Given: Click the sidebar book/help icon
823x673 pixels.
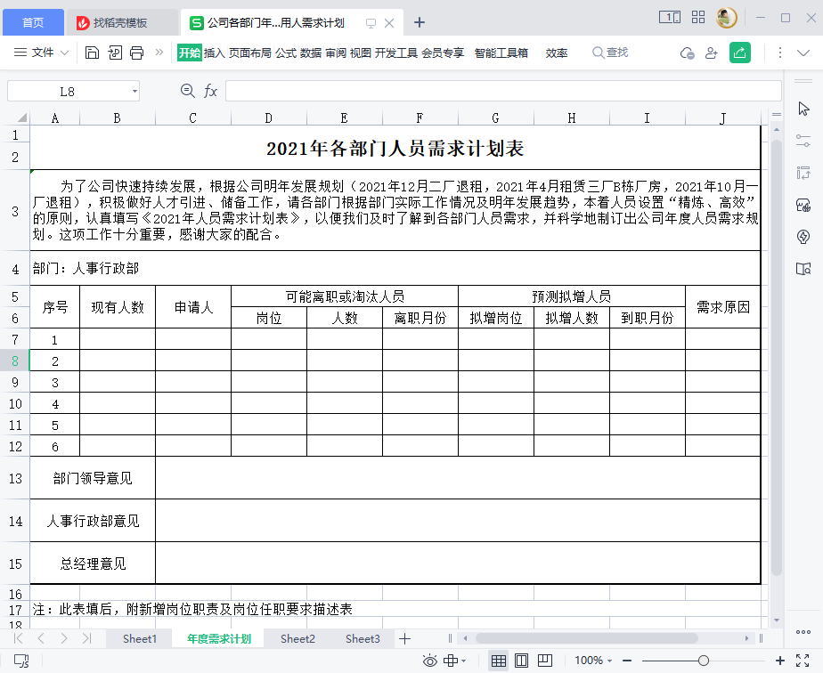Looking at the screenshot, I should pyautogui.click(x=803, y=269).
